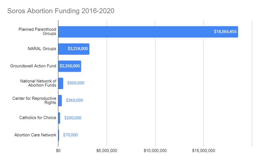Viewport: 260px width, 160px height.
Task: Click the "Planned Parenthood Groups" axis label
Action: point(37,32)
